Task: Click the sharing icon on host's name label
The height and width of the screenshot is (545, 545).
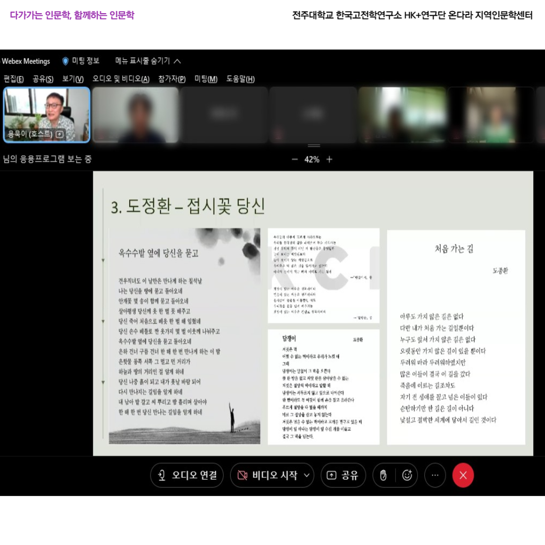Action: (x=60, y=134)
